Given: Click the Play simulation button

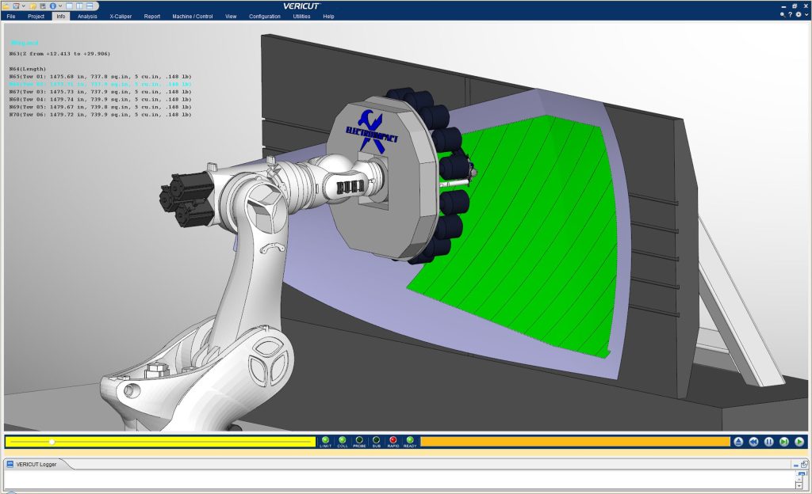Looking at the screenshot, I should click(799, 442).
